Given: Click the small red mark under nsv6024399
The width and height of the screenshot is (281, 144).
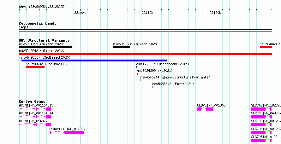Looking at the screenshot, I should pos(137,74).
